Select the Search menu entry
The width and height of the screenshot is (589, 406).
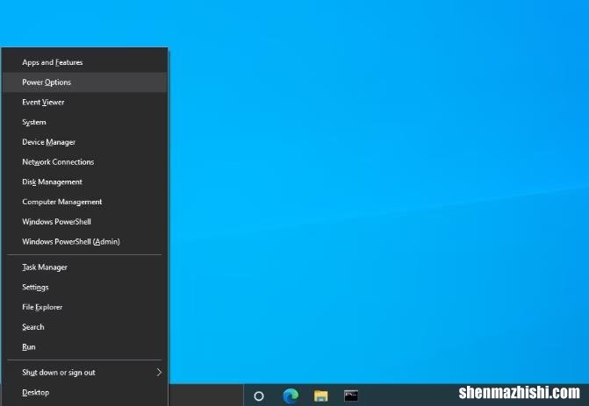click(85, 327)
